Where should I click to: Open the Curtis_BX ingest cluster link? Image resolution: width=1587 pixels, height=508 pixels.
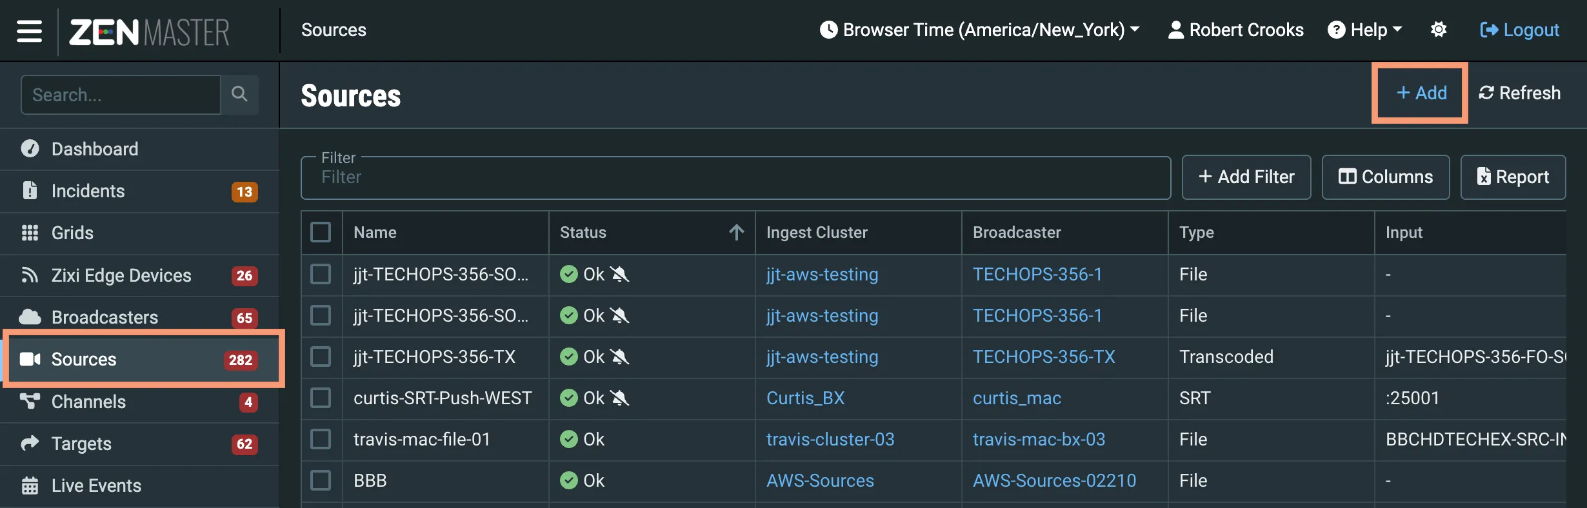click(805, 398)
